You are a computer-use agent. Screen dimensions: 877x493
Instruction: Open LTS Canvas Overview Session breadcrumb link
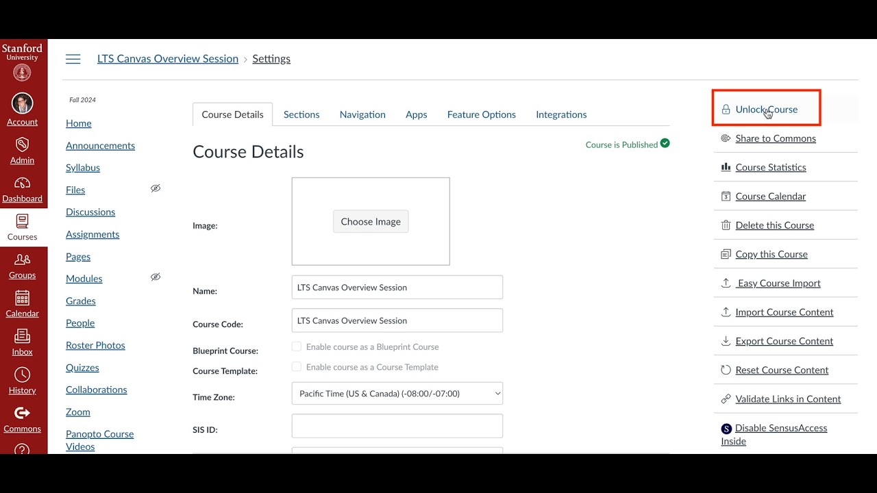click(168, 59)
